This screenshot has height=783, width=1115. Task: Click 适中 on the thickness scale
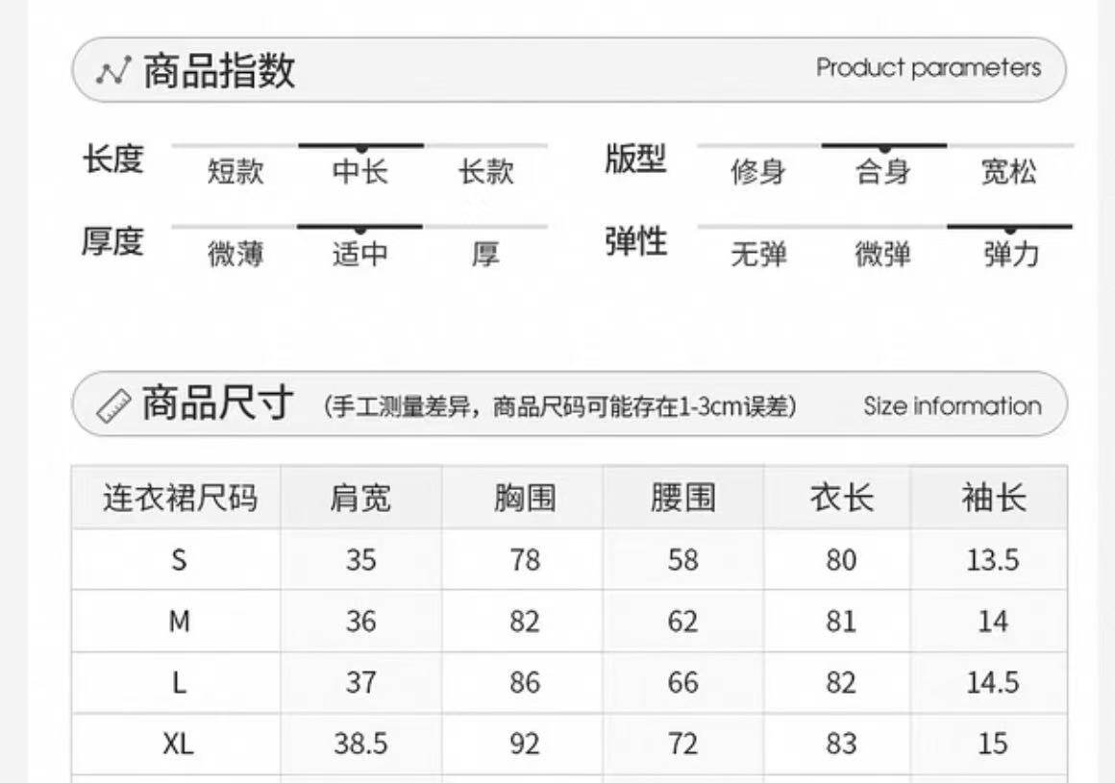pyautogui.click(x=360, y=255)
